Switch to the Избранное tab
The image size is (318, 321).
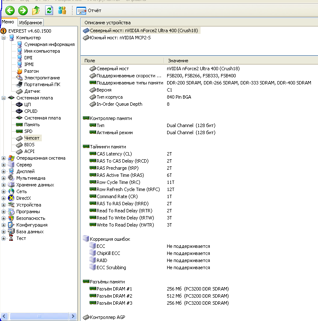(x=31, y=22)
